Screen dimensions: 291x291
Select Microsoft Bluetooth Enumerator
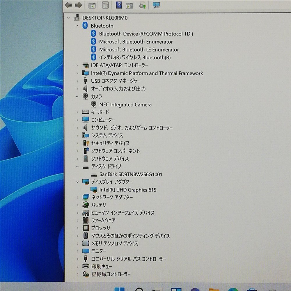tap(136, 42)
